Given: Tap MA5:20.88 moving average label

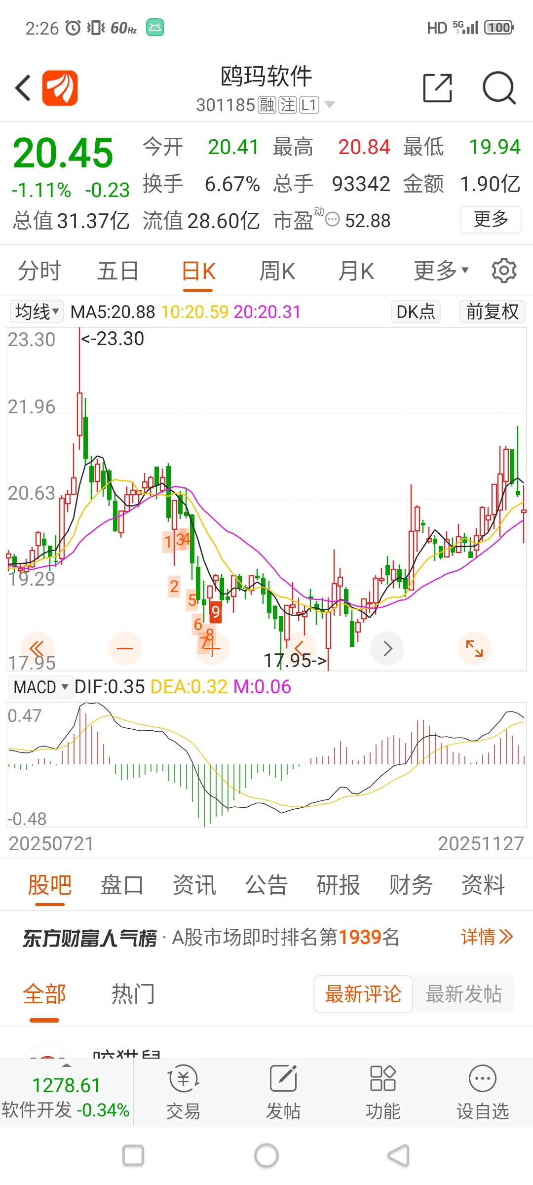Looking at the screenshot, I should [x=113, y=312].
